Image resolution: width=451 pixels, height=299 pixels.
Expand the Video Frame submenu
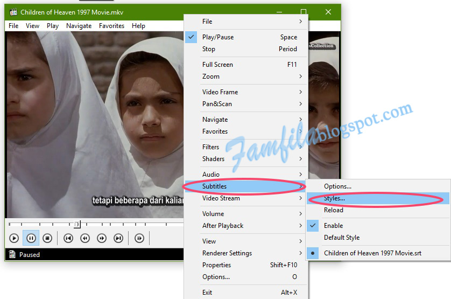tap(246, 92)
